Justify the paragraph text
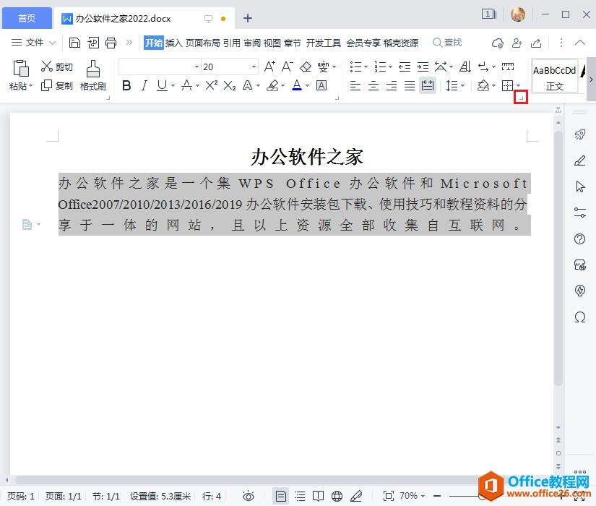Image resolution: width=596 pixels, height=506 pixels. [410, 85]
